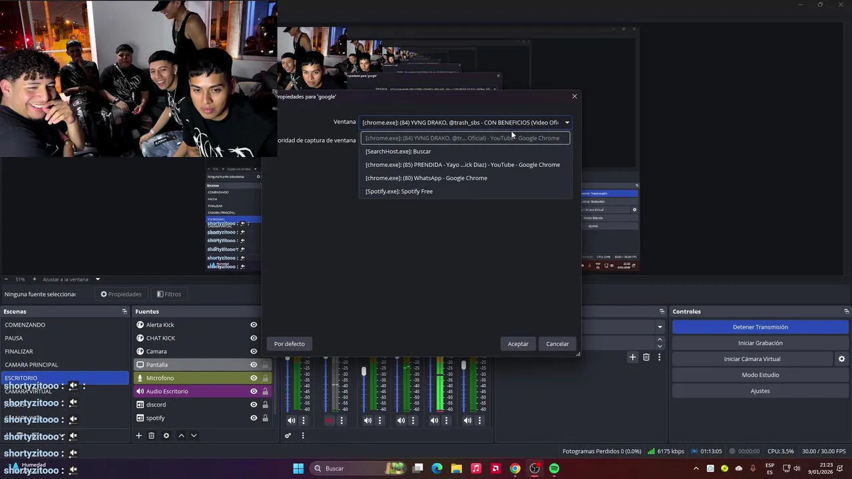Toggle the eye icon on Audio Escritorio
This screenshot has width=852, height=479.
(254, 391)
